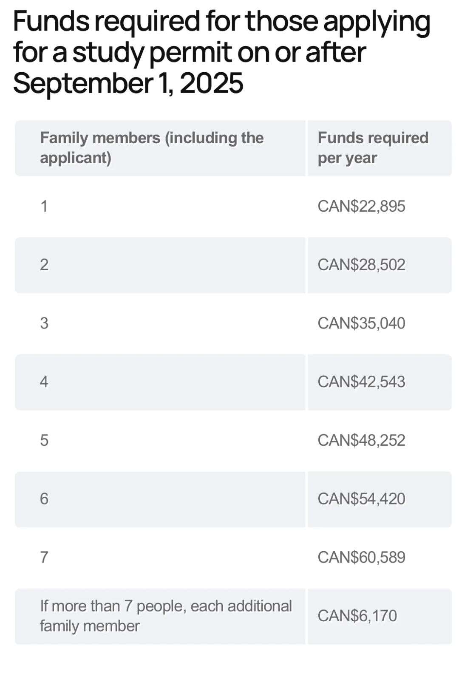Click the family size 2 row label
The height and width of the screenshot is (674, 459).
pos(44,265)
